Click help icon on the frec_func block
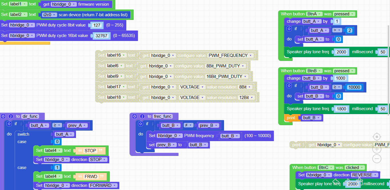390x190 pixels. pyautogui.click(x=142, y=116)
